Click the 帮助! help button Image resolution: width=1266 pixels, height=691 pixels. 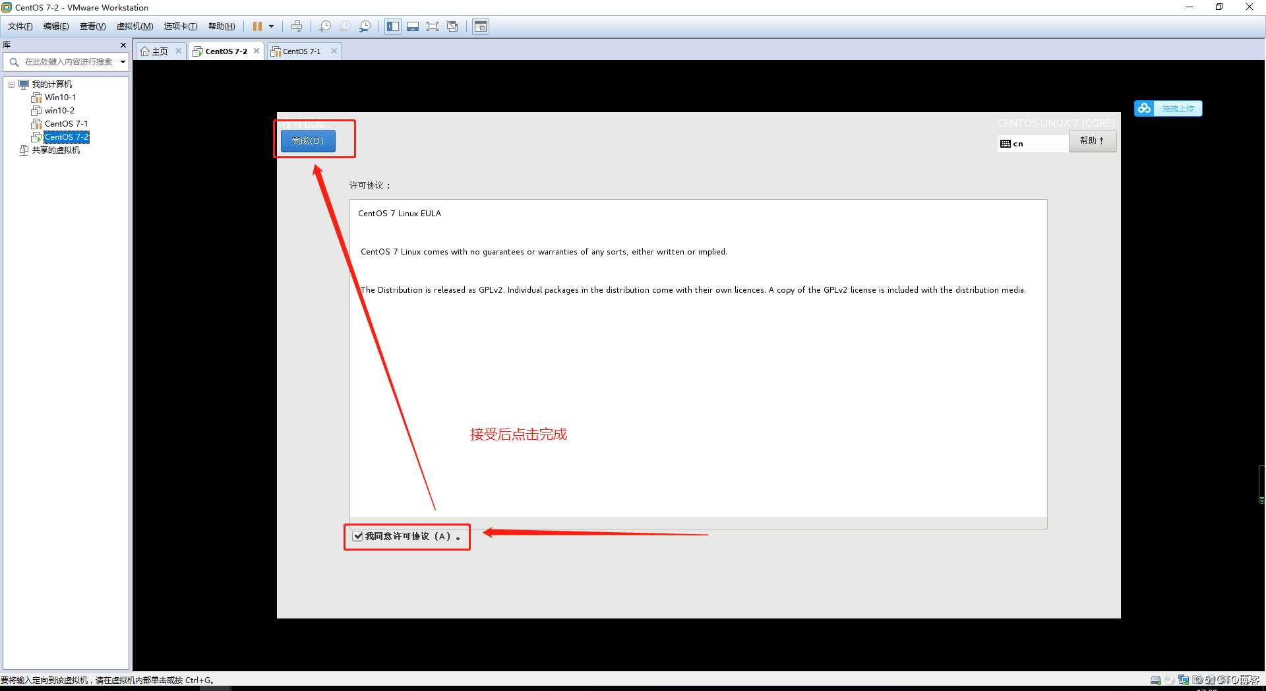1093,141
